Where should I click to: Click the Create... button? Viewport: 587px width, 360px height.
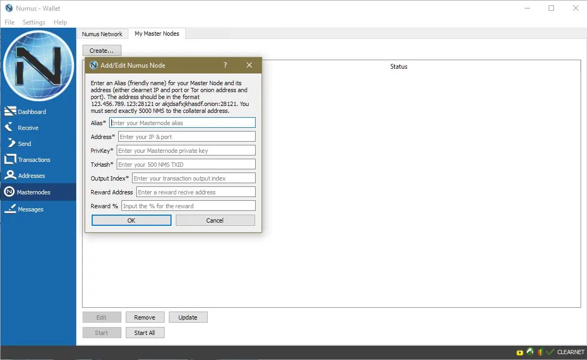(x=102, y=50)
